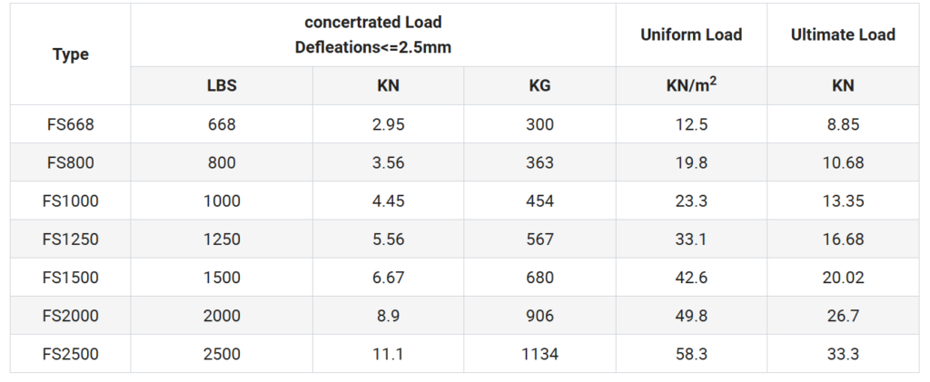Select the FS668 type cell
The height and width of the screenshot is (382, 930).
pyautogui.click(x=71, y=124)
